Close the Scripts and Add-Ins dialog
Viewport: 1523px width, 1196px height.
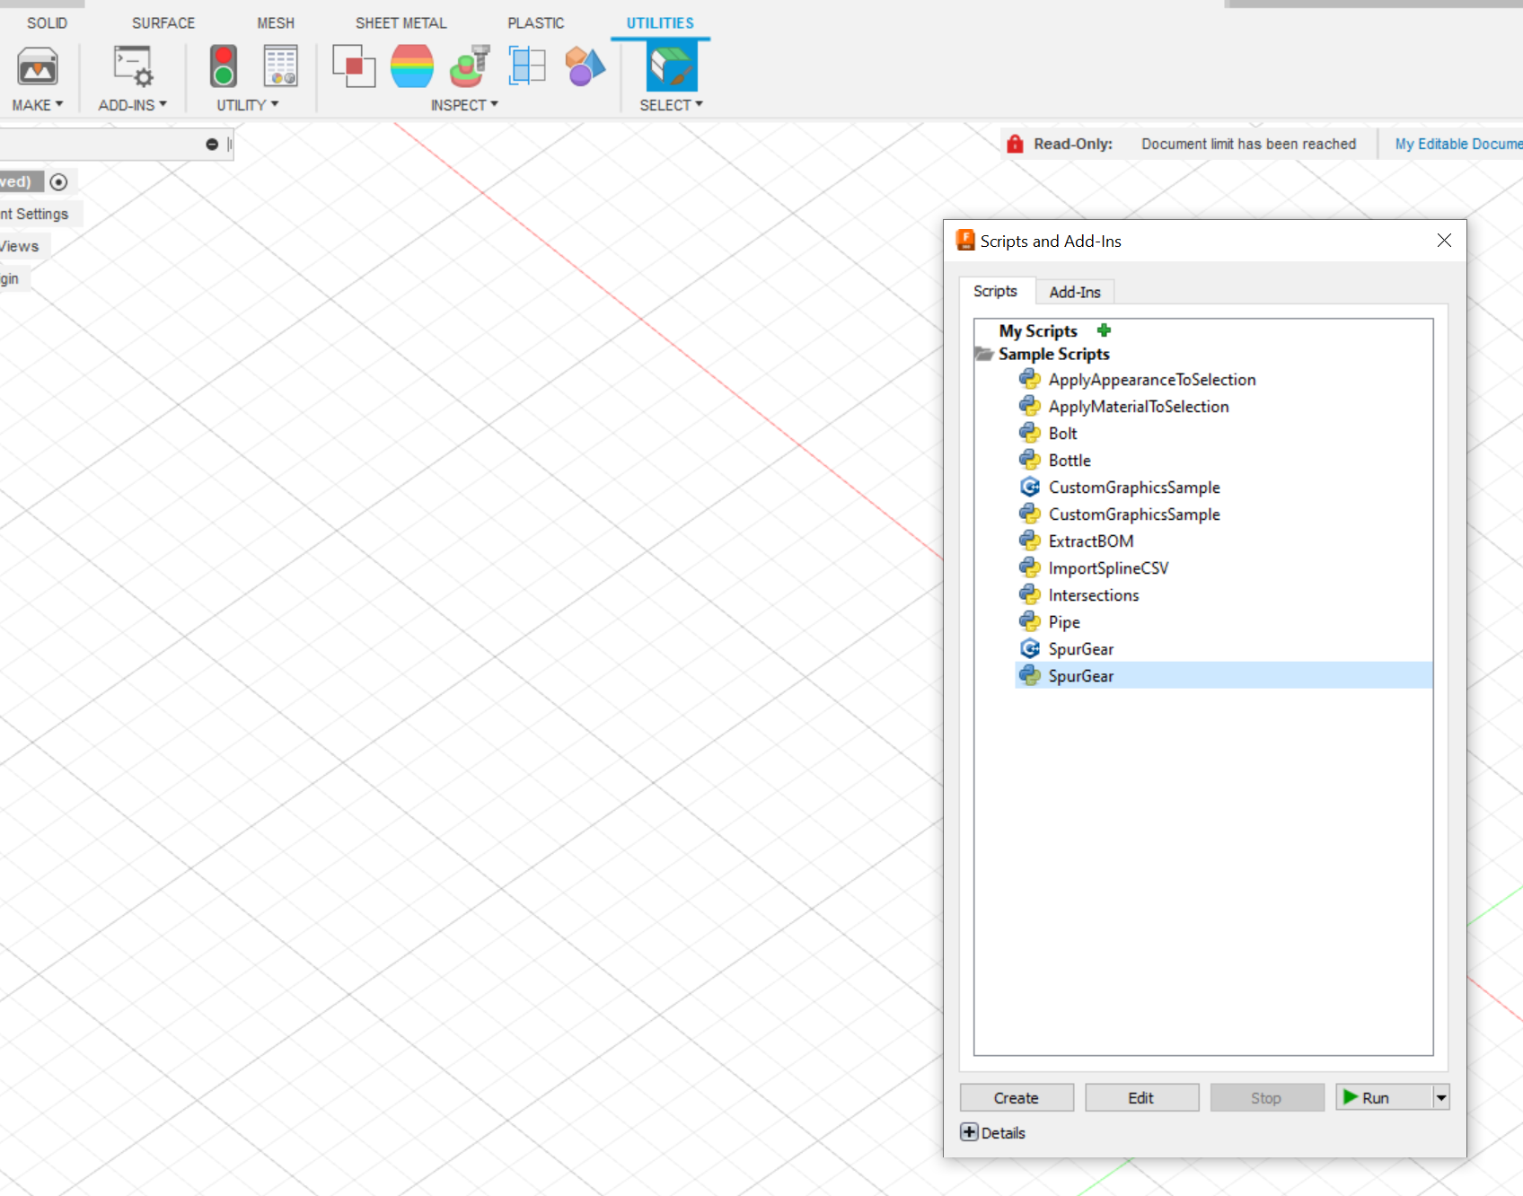click(x=1444, y=241)
